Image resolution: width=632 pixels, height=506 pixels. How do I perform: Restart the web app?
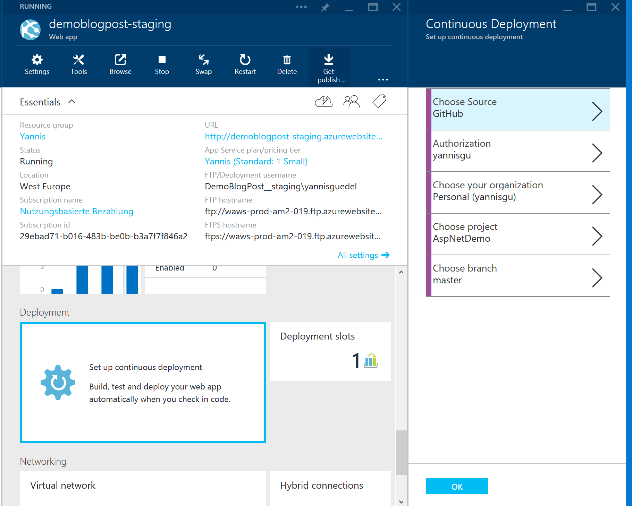[x=245, y=65]
